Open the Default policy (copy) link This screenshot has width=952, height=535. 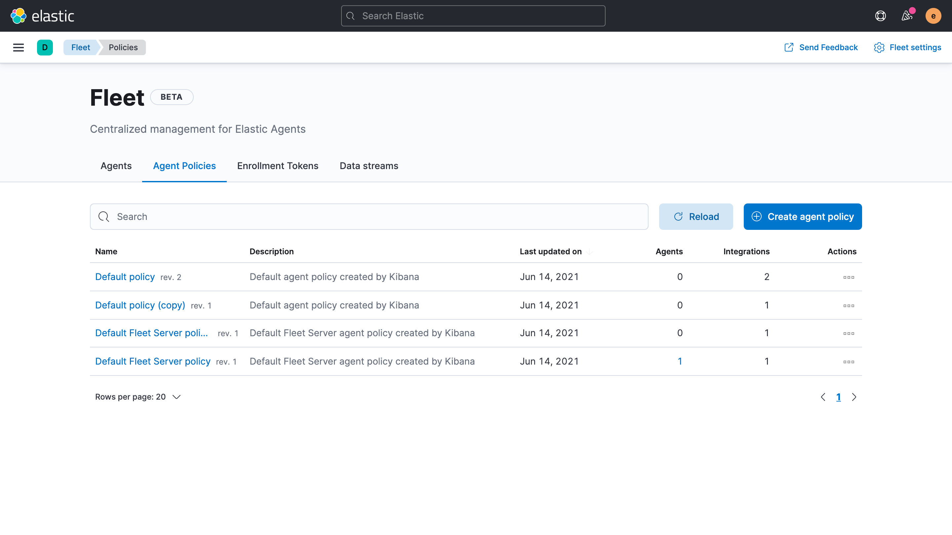point(140,305)
